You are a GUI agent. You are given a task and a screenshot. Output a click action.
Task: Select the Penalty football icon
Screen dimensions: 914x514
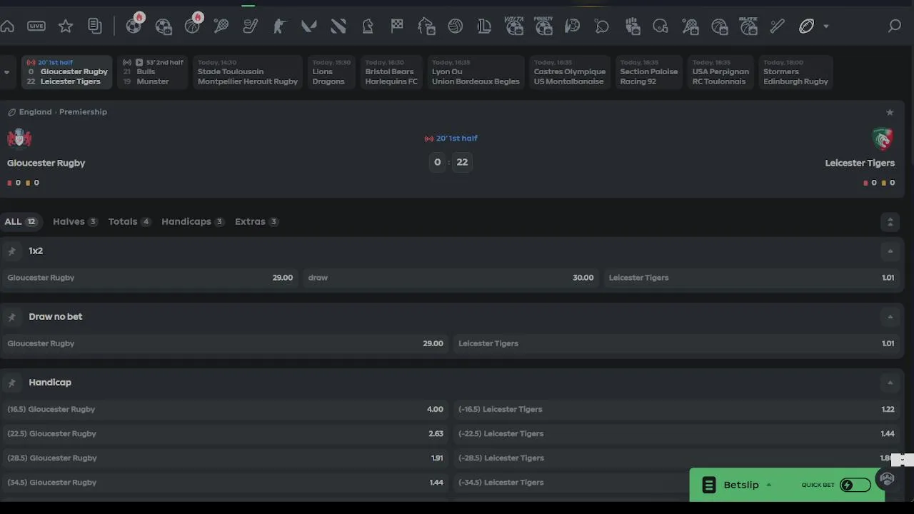(x=543, y=26)
